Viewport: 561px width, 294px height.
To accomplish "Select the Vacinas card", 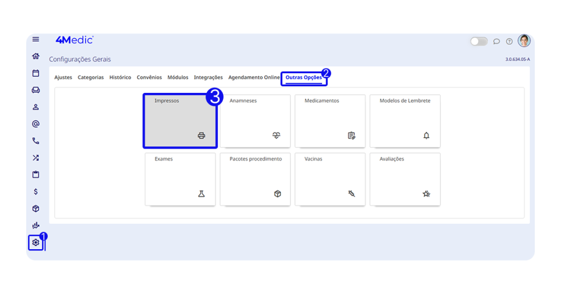I will pyautogui.click(x=330, y=179).
